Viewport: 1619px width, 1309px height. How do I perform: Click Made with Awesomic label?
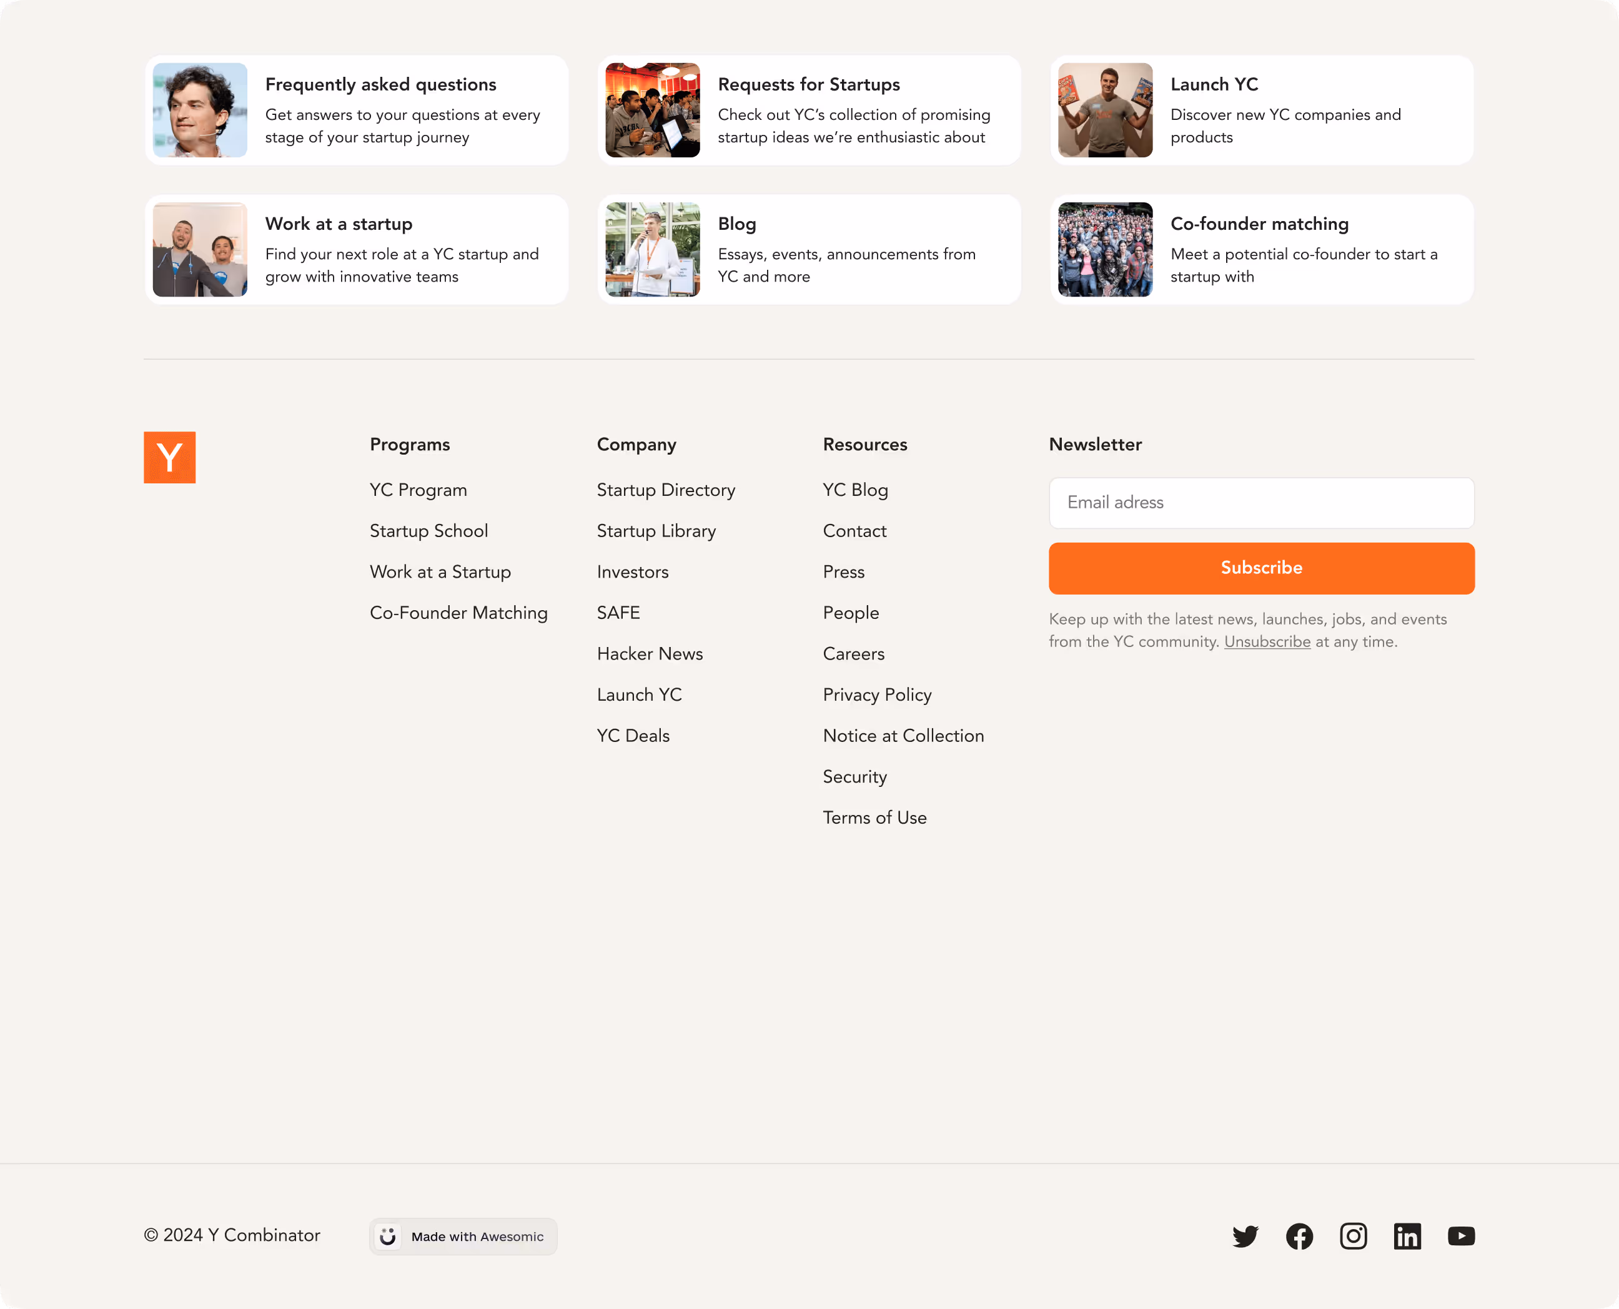point(477,1237)
